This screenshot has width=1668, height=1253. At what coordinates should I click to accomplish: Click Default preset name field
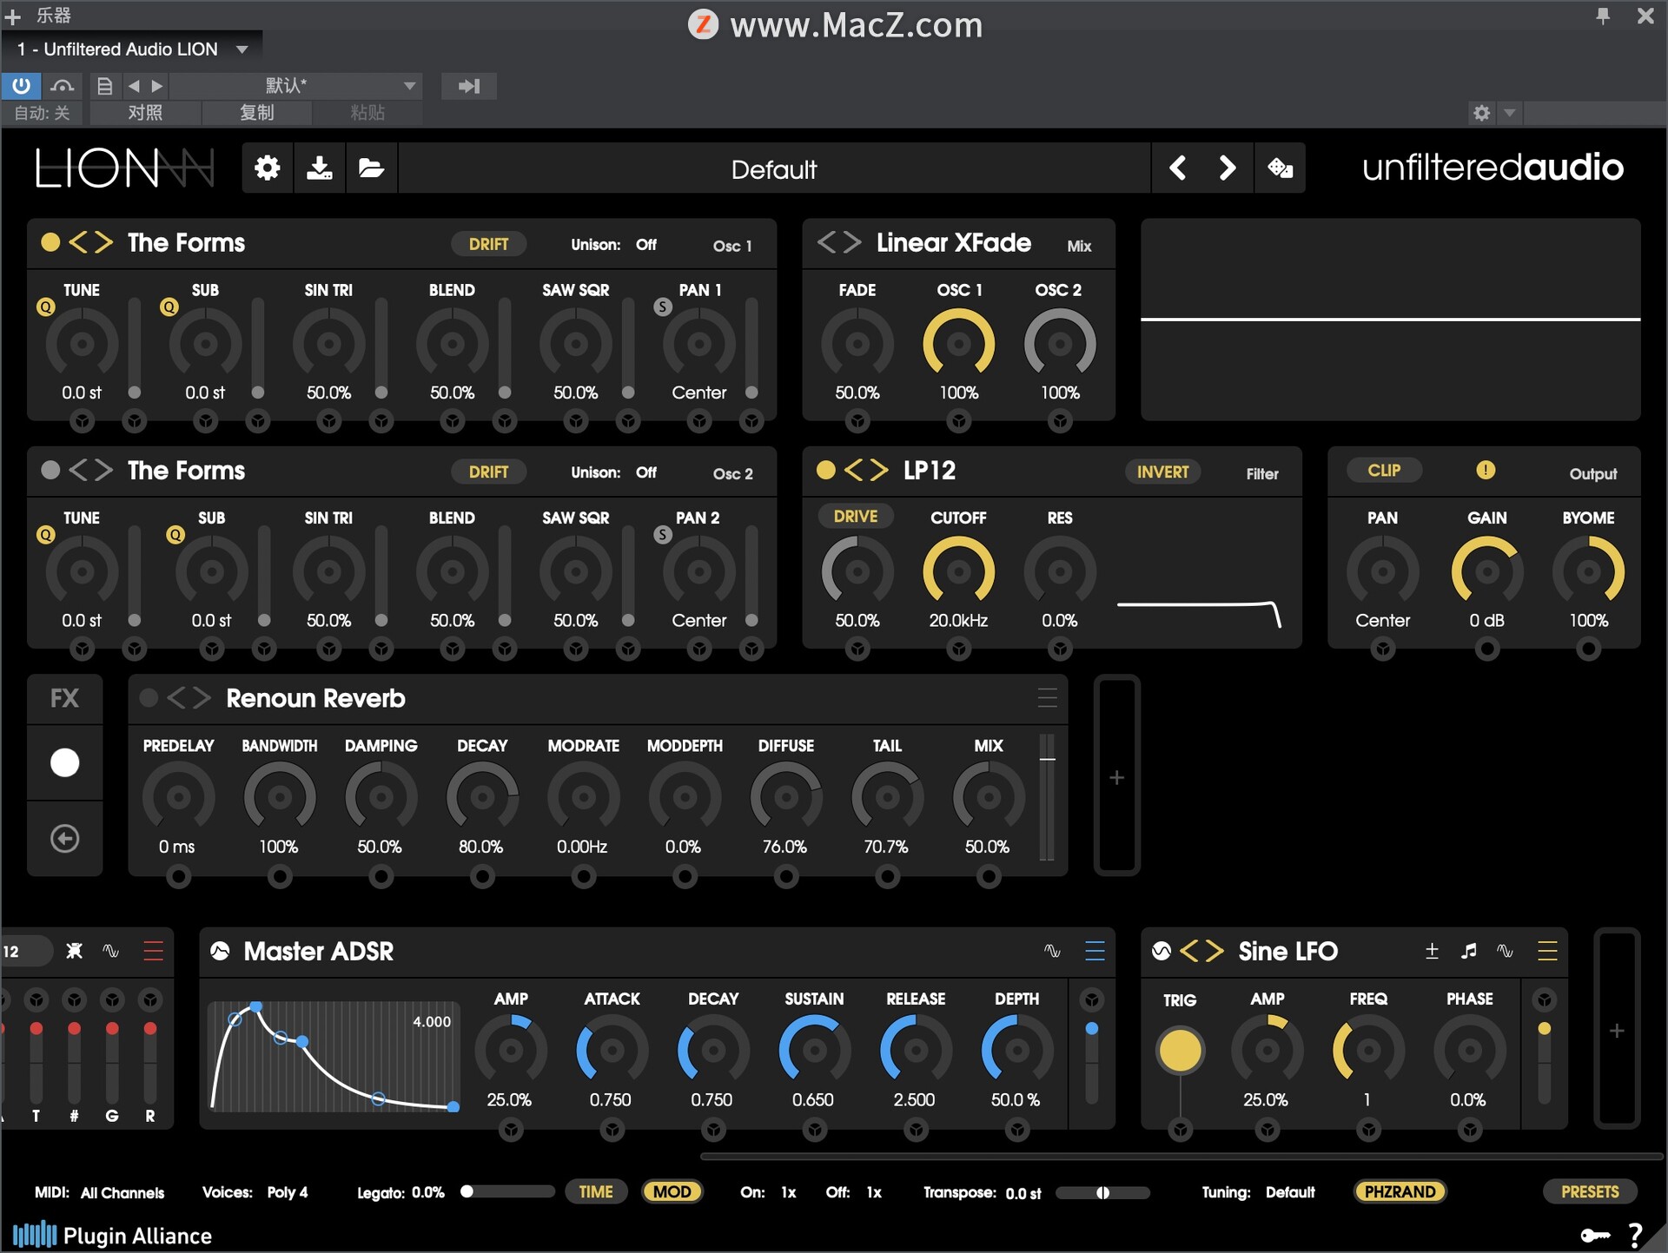774,168
